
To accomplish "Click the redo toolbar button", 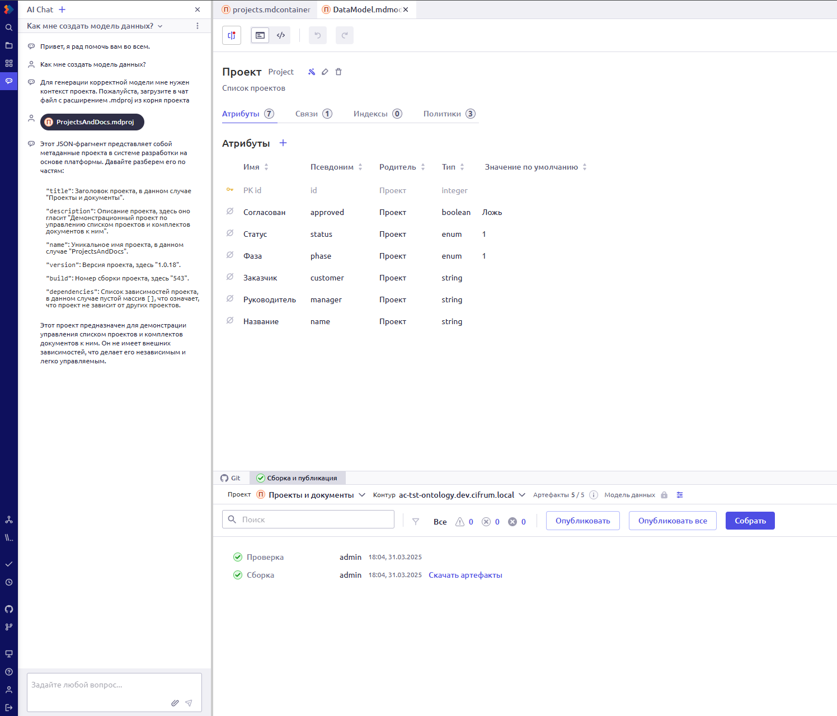I will [x=345, y=35].
